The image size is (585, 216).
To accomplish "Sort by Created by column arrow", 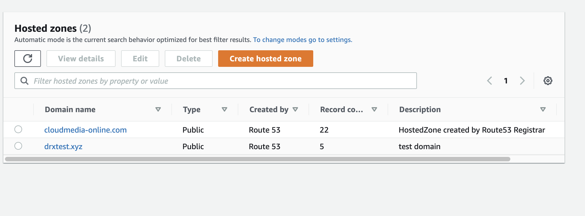I will tap(295, 110).
